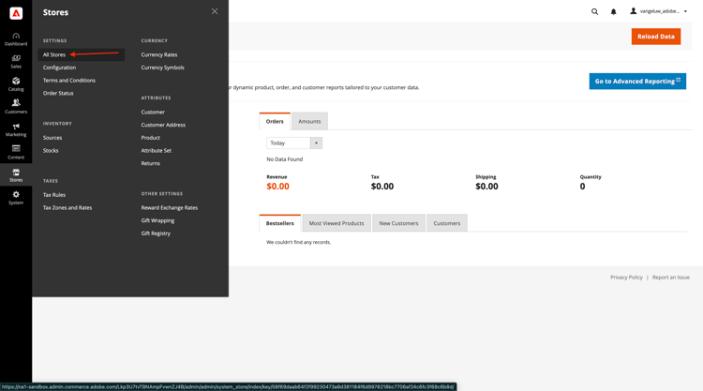Close the Stores flyout panel

click(215, 11)
